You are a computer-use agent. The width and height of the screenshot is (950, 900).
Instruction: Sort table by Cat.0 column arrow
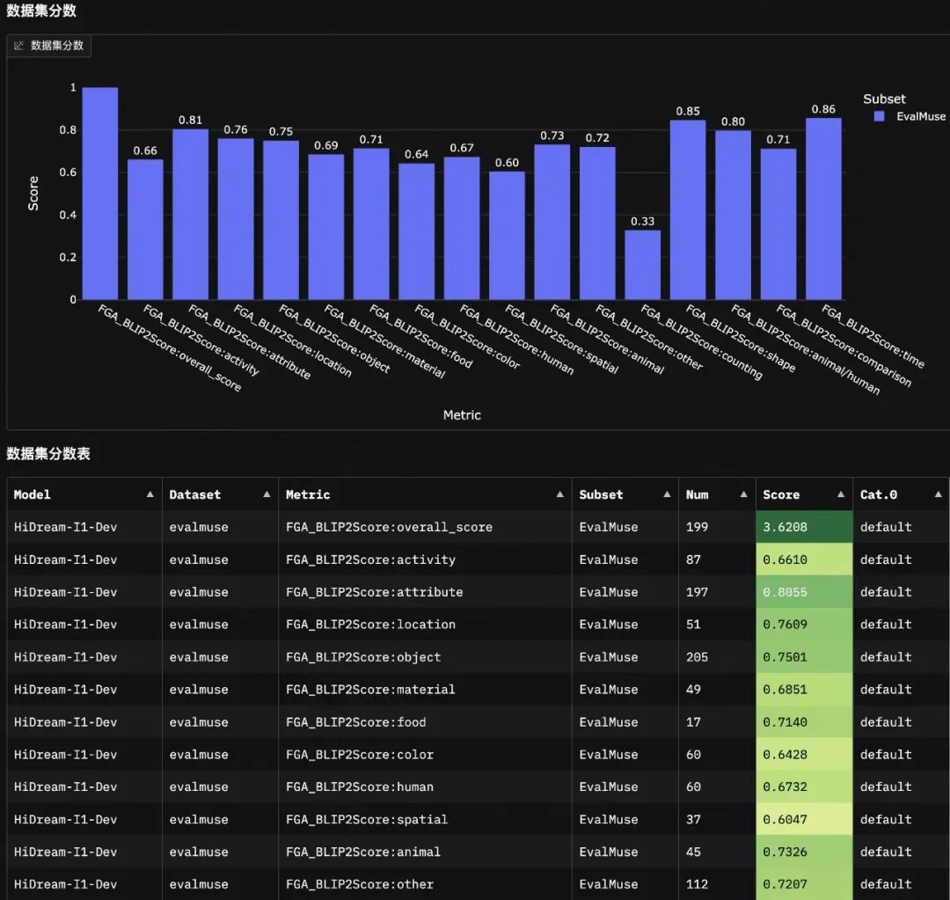point(938,494)
